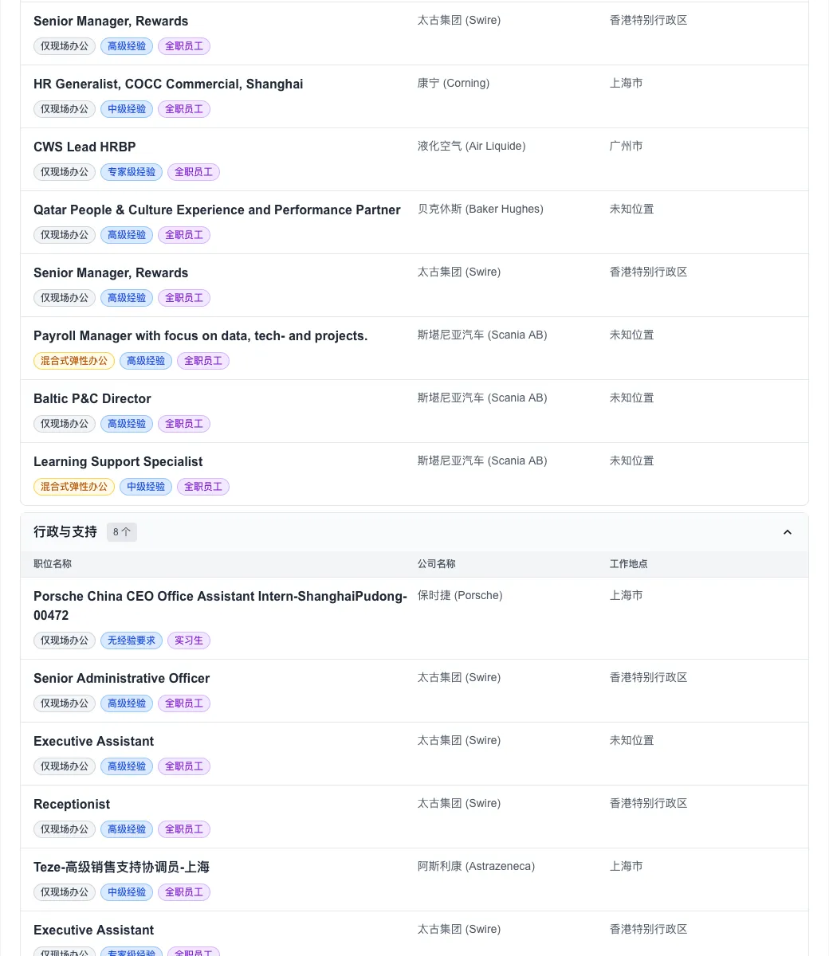Open the CWS Lead HRBP listing

tap(84, 147)
